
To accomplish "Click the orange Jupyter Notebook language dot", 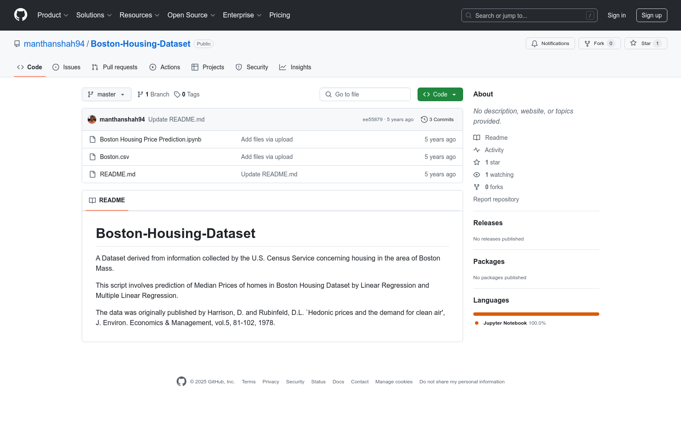I will point(477,323).
